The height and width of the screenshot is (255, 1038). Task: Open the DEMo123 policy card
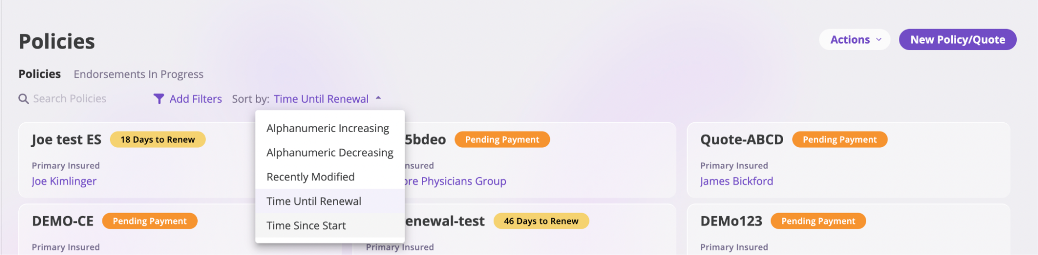pos(848,229)
